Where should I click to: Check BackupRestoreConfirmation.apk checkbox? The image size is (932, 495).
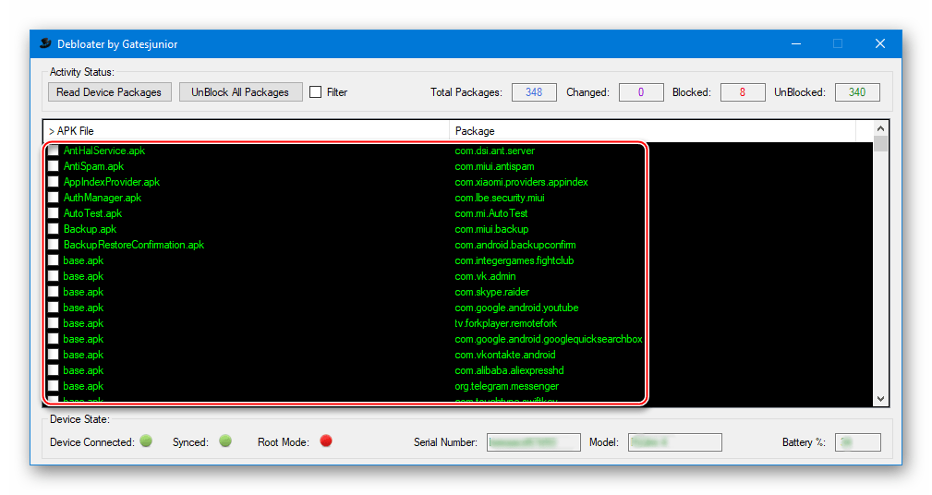tap(54, 244)
